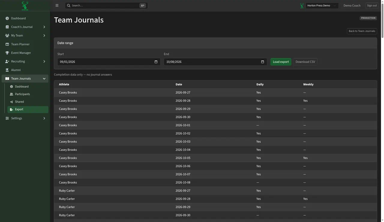The width and height of the screenshot is (384, 222).
Task: Click the Team Journals open-book icon
Action: tap(7, 79)
